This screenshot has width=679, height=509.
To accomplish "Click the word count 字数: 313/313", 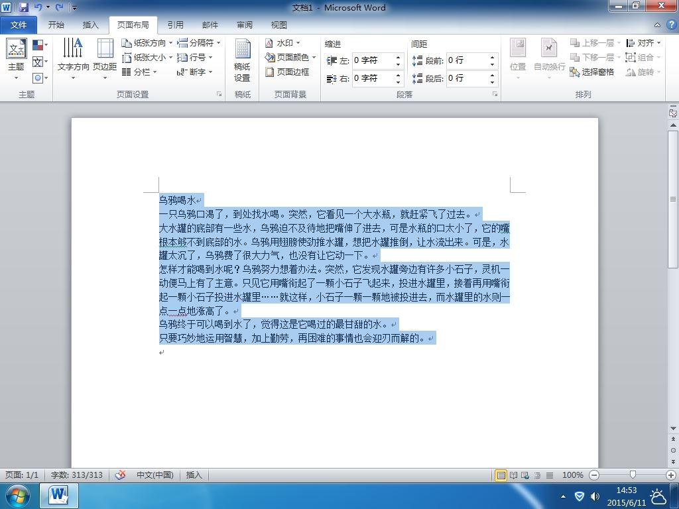I will tap(77, 475).
